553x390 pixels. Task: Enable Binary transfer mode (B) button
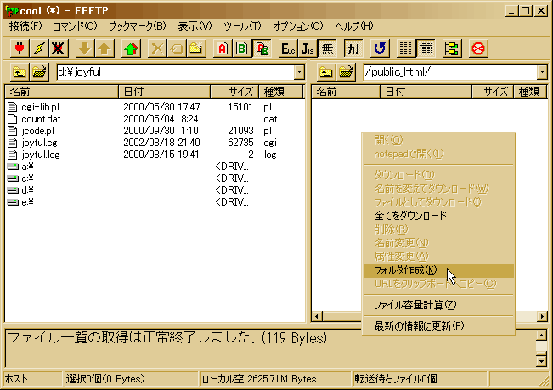coord(242,48)
